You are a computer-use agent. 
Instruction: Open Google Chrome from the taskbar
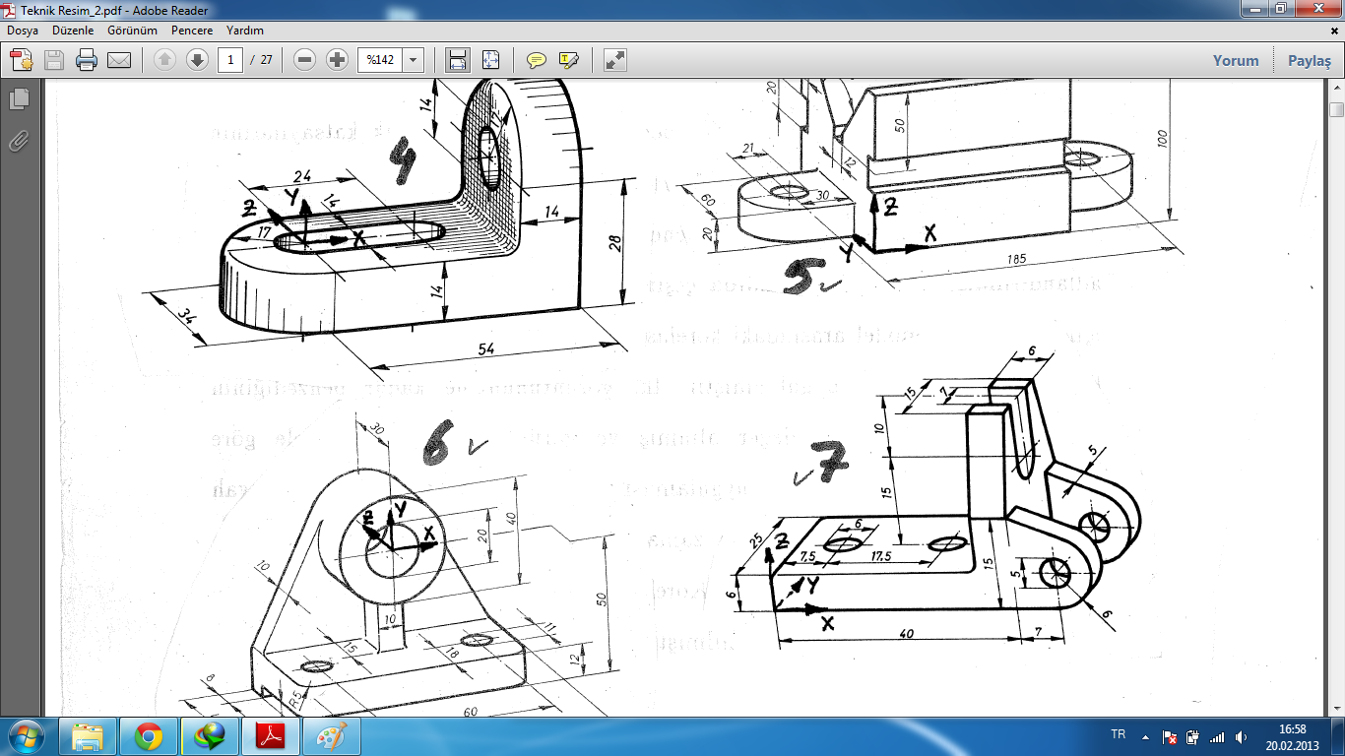click(149, 736)
